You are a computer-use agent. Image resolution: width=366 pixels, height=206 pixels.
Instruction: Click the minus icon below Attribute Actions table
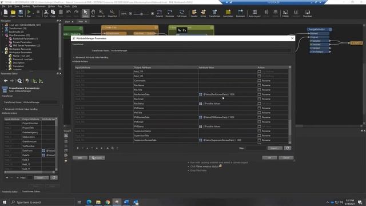pos(82,148)
